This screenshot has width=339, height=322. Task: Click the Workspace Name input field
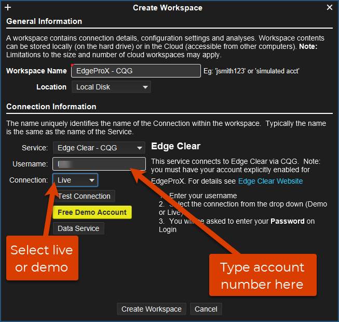[x=136, y=71]
